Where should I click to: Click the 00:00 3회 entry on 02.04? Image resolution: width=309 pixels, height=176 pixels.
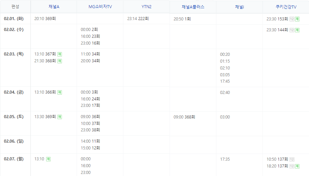coord(89,92)
